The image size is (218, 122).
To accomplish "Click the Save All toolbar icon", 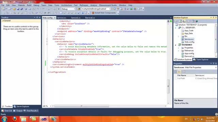I will [x=21, y=9].
